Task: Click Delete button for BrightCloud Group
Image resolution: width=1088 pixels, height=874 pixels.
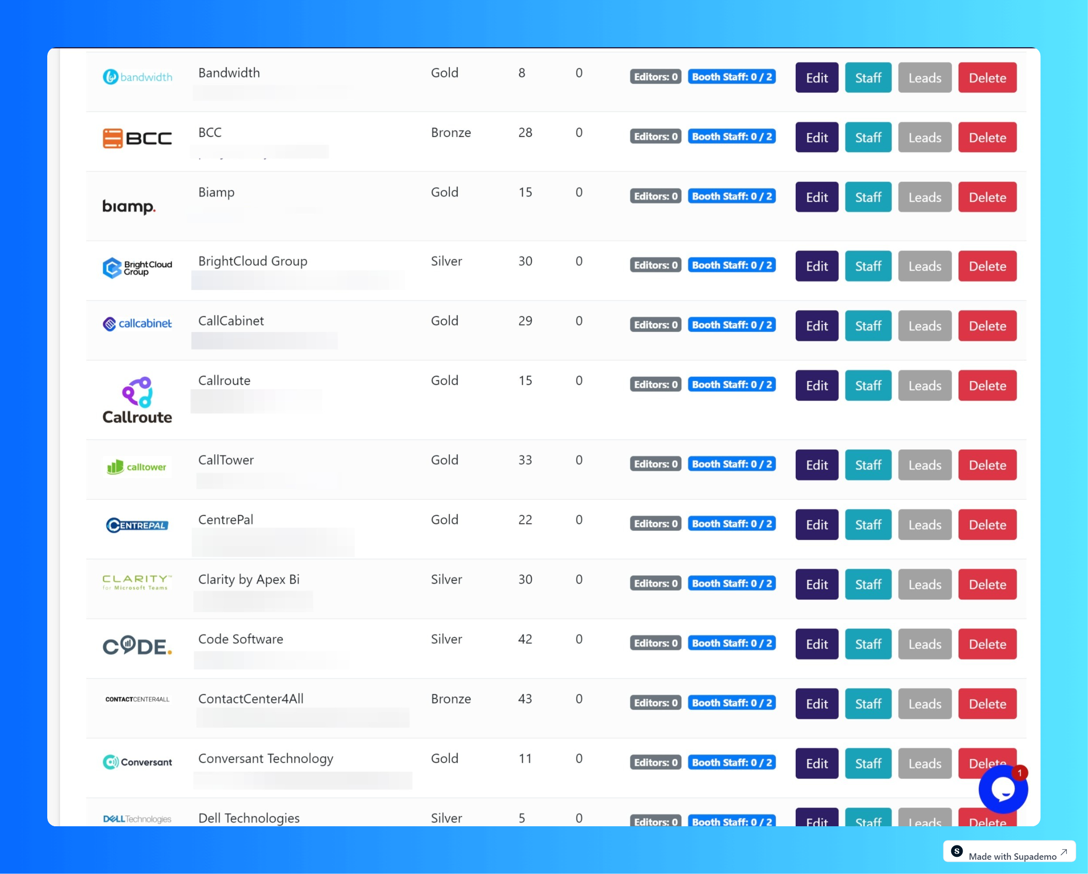Action: click(987, 266)
